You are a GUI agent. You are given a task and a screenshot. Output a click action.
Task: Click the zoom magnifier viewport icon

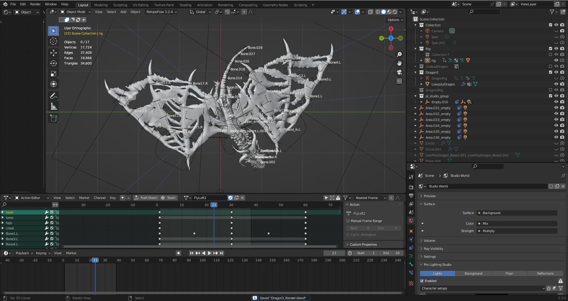(399, 54)
